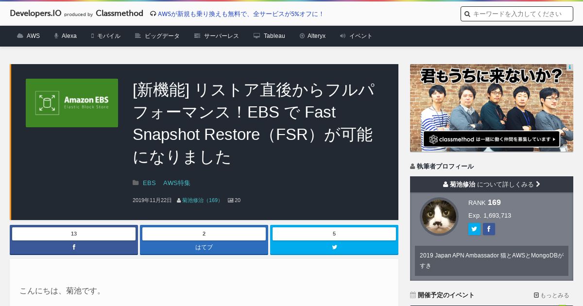Click the Exp. 1,693,713 text
The image size is (583, 306).
pos(490,216)
